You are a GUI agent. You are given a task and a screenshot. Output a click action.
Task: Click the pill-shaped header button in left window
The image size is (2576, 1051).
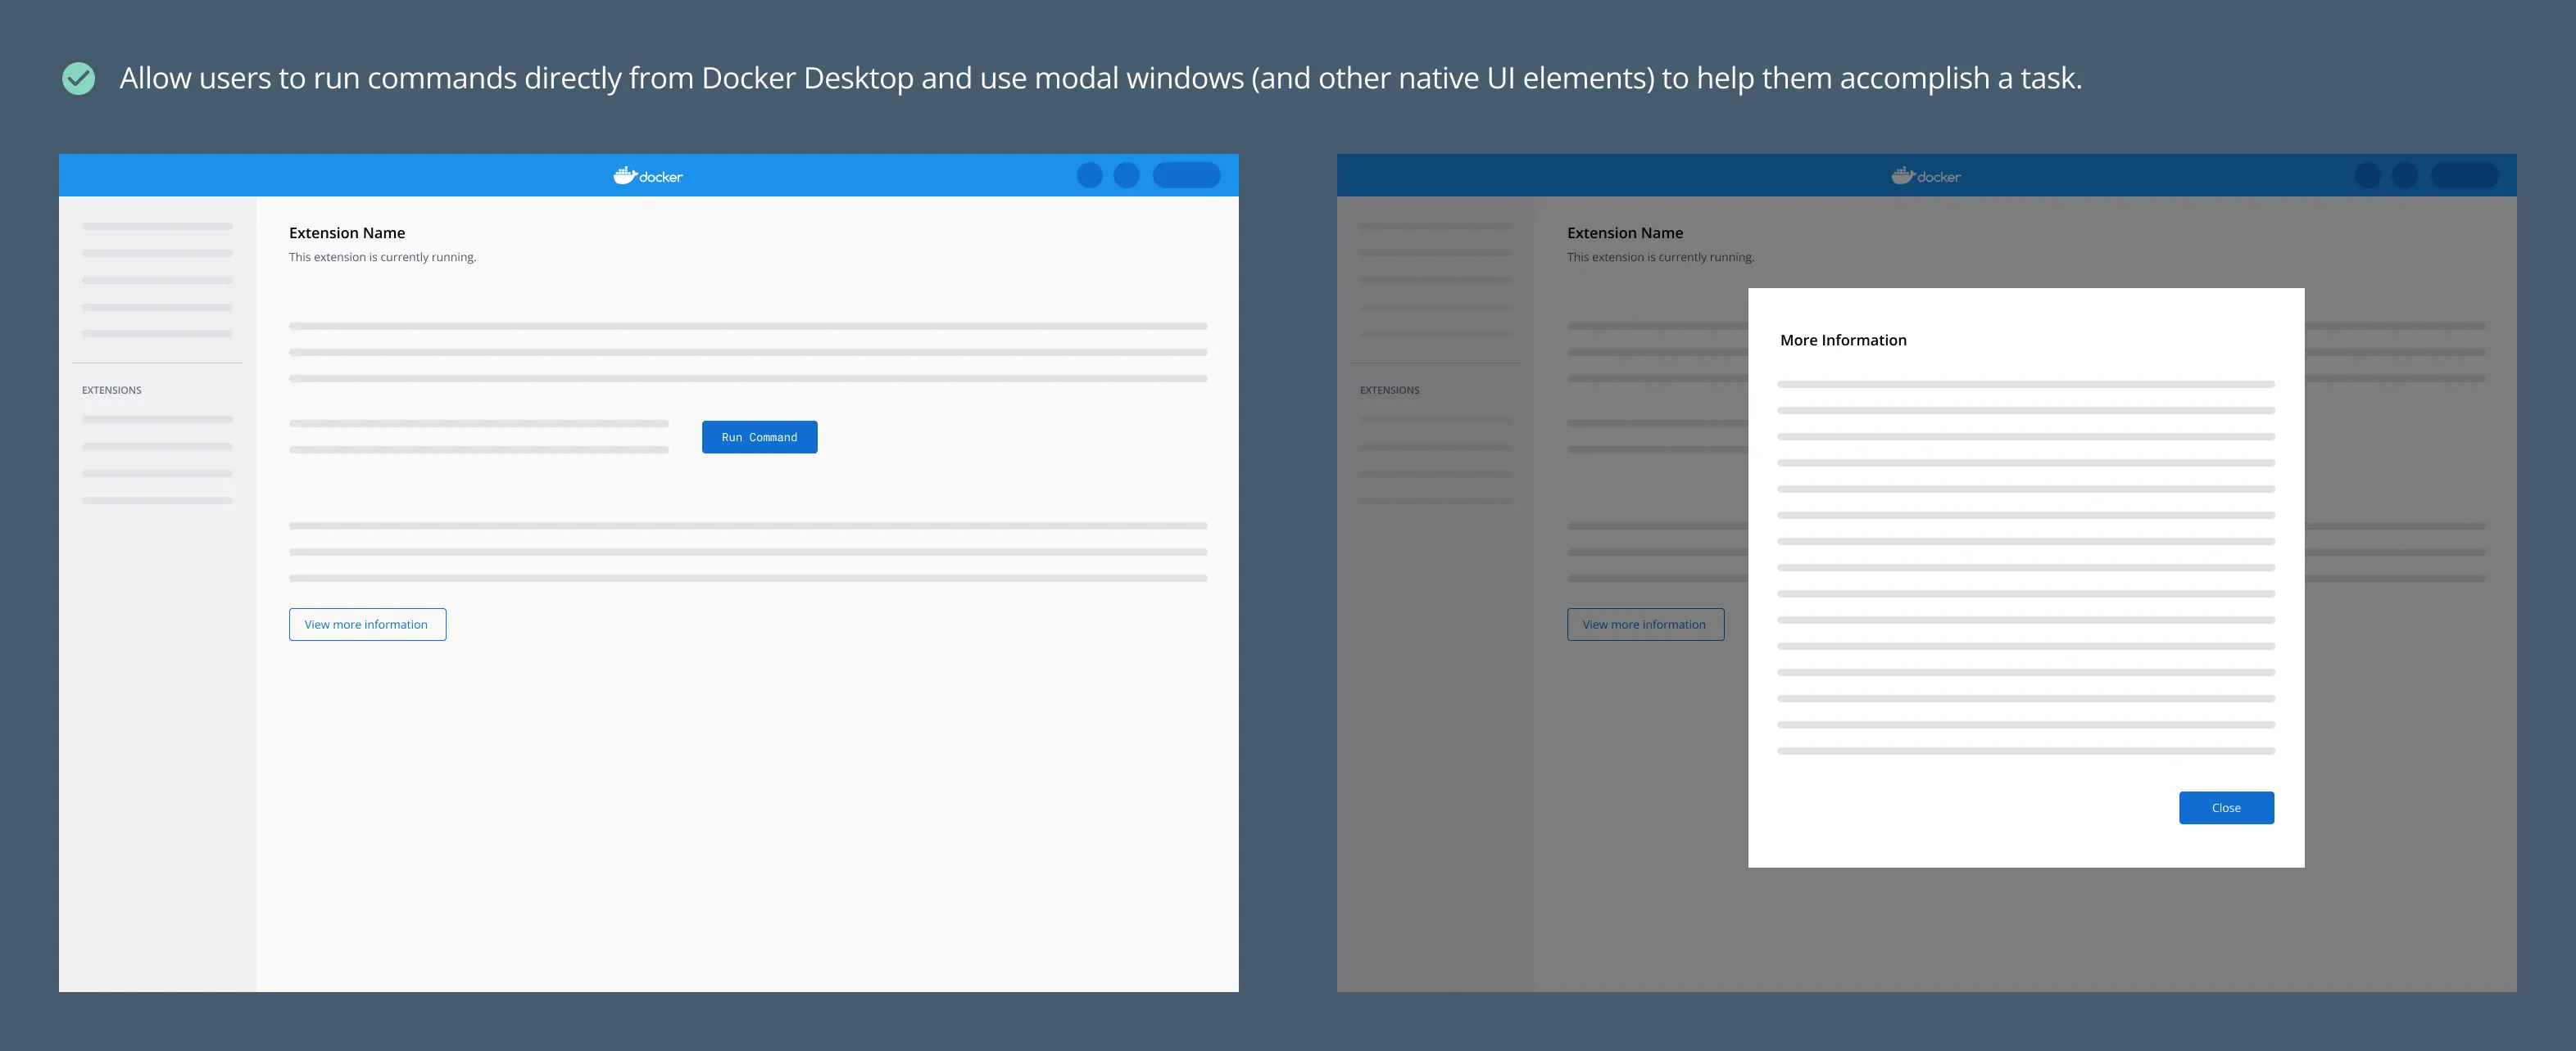tap(1186, 176)
